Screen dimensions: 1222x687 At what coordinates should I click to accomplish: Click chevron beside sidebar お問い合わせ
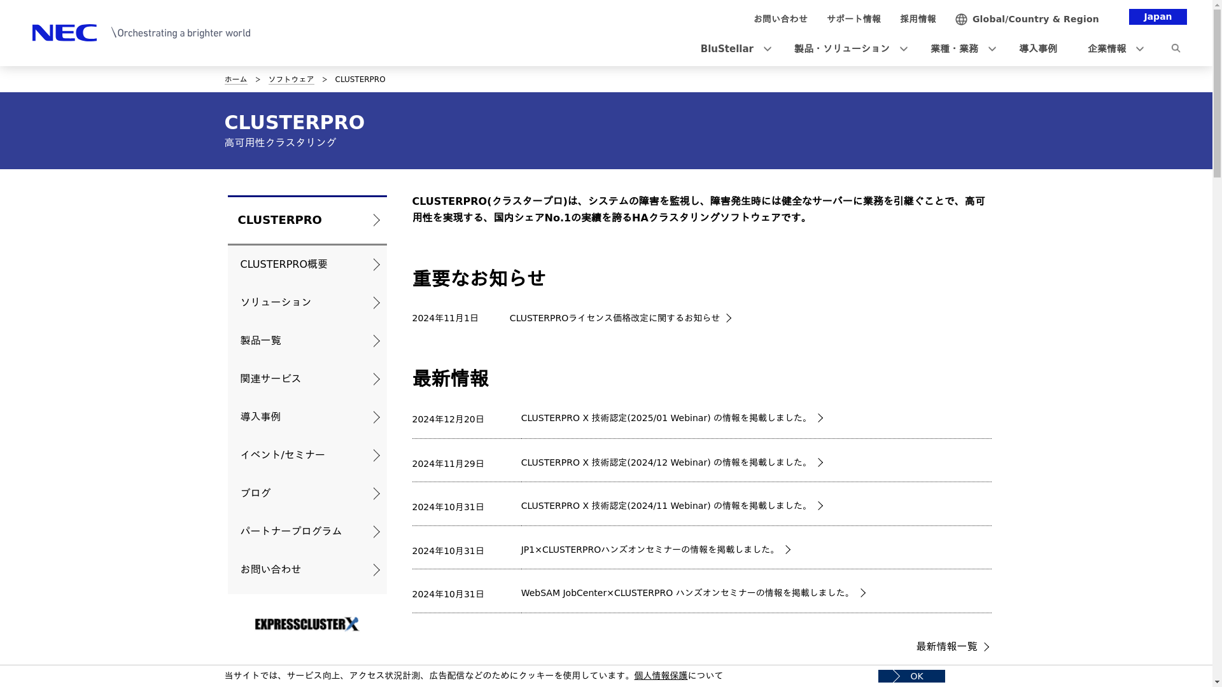(376, 570)
